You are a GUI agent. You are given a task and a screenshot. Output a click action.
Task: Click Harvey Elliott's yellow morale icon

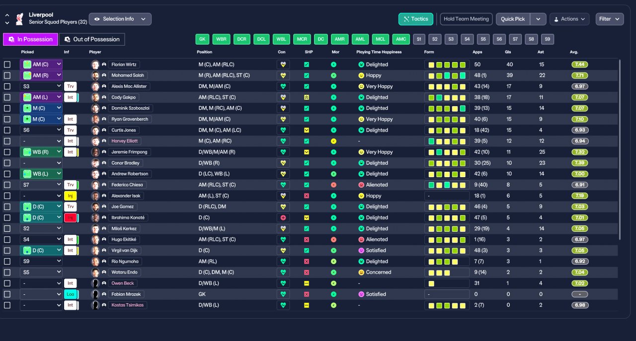pyautogui.click(x=333, y=141)
